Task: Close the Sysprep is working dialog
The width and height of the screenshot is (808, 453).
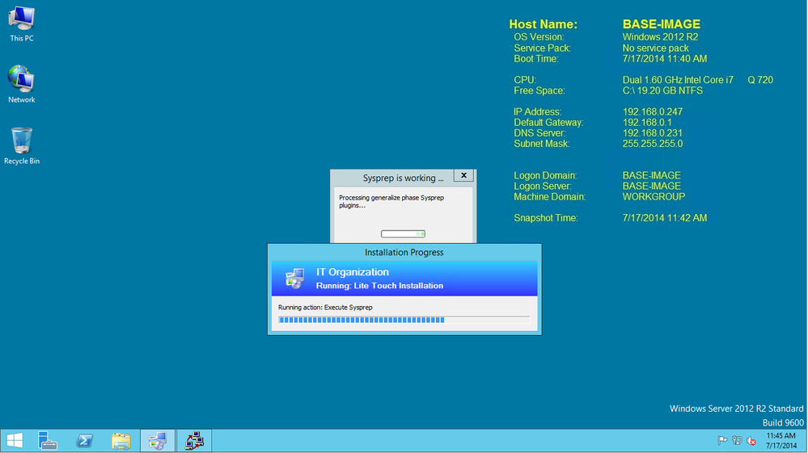Action: [x=463, y=175]
